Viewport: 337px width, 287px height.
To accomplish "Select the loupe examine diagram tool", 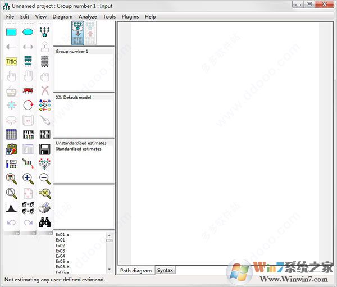I will [x=45, y=193].
